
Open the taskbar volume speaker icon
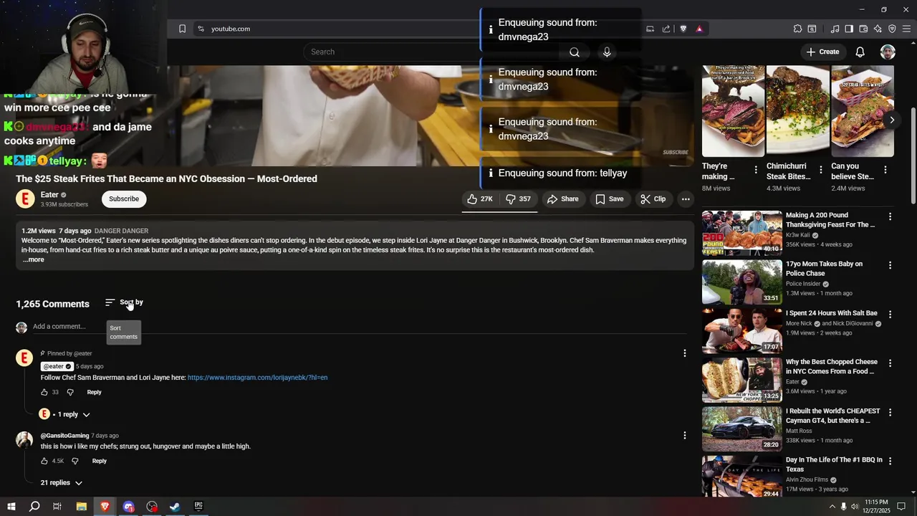click(x=855, y=507)
